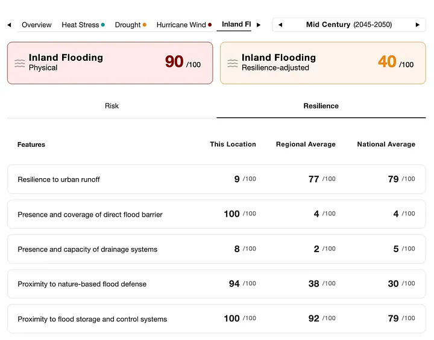
Task: Open the Mid Century period selector
Action: [349, 25]
